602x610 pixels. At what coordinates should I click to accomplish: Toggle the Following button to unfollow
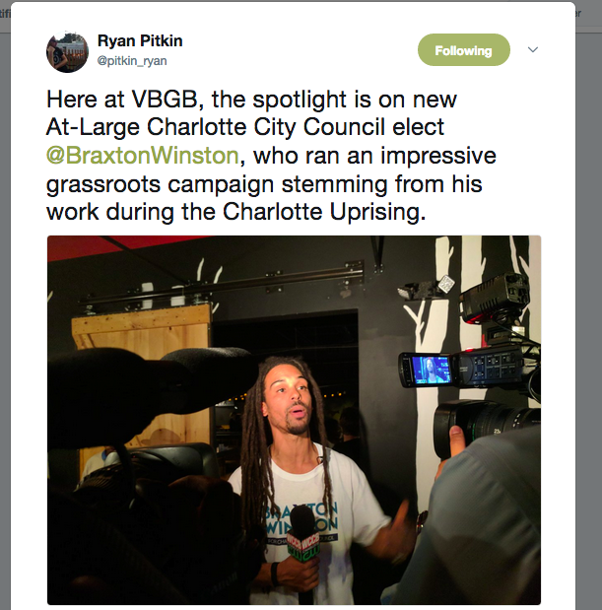(x=463, y=50)
